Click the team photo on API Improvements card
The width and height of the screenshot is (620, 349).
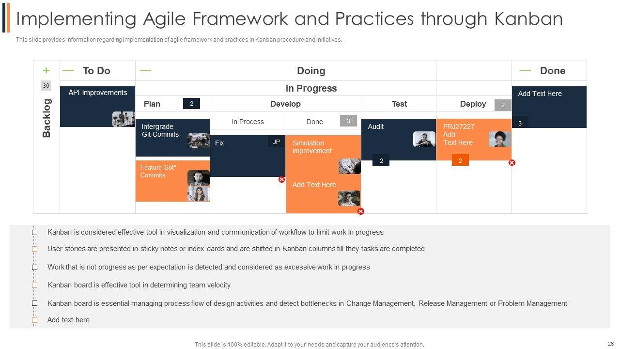pyautogui.click(x=123, y=119)
